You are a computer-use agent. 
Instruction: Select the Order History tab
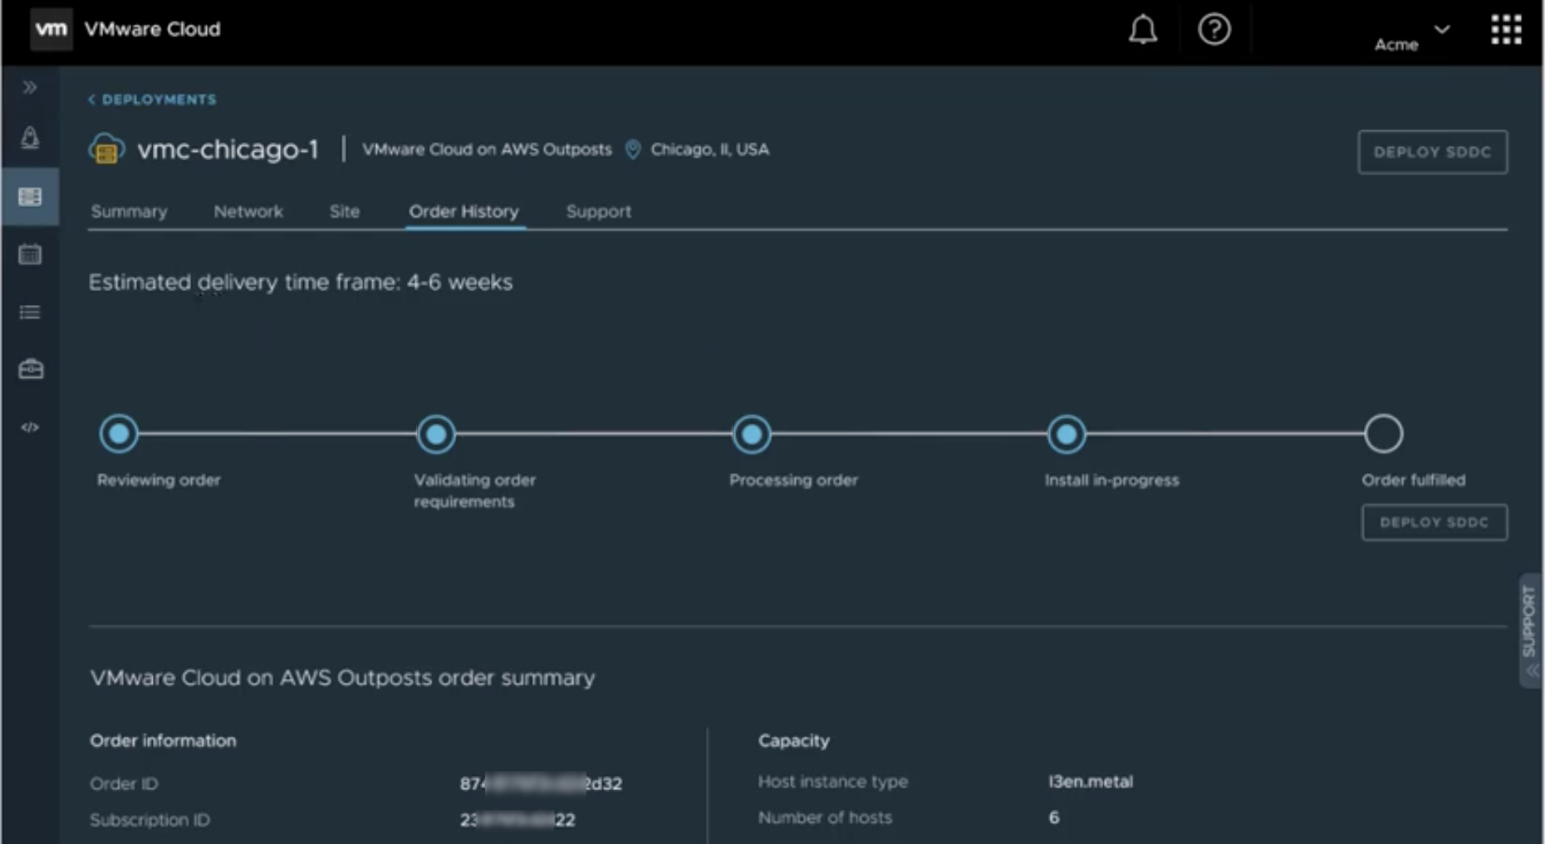click(x=464, y=212)
